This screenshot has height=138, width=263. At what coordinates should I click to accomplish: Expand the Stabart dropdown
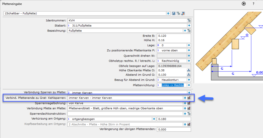(x=189, y=26)
